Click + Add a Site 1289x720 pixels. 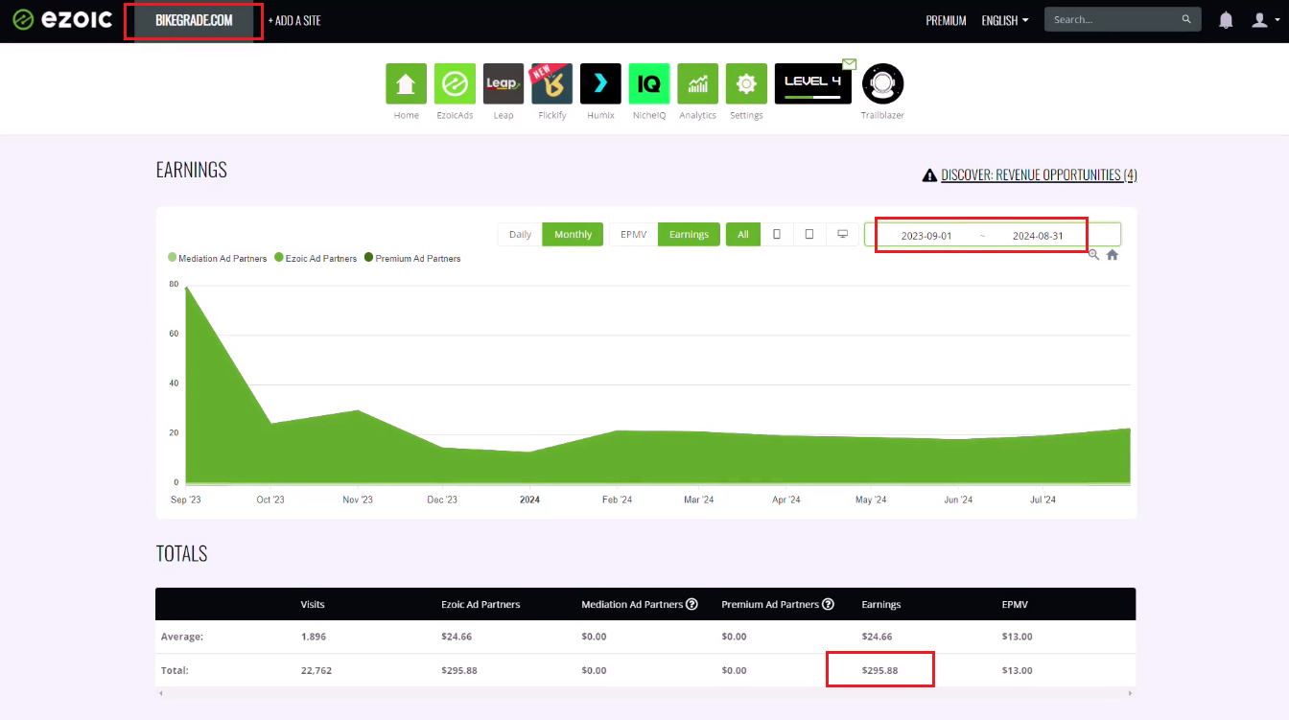click(294, 20)
